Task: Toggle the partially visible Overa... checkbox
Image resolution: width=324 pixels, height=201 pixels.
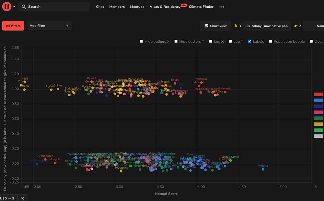Action: pos(311,41)
